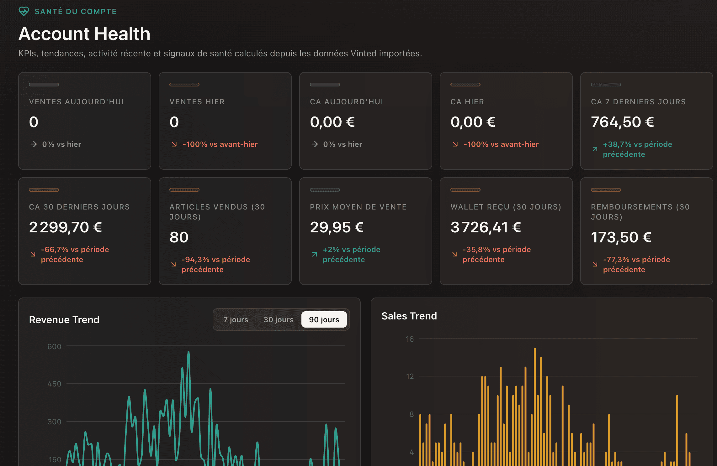Click the -77,3% vs période précédente text
Screen dimensions: 717x466
click(x=636, y=265)
